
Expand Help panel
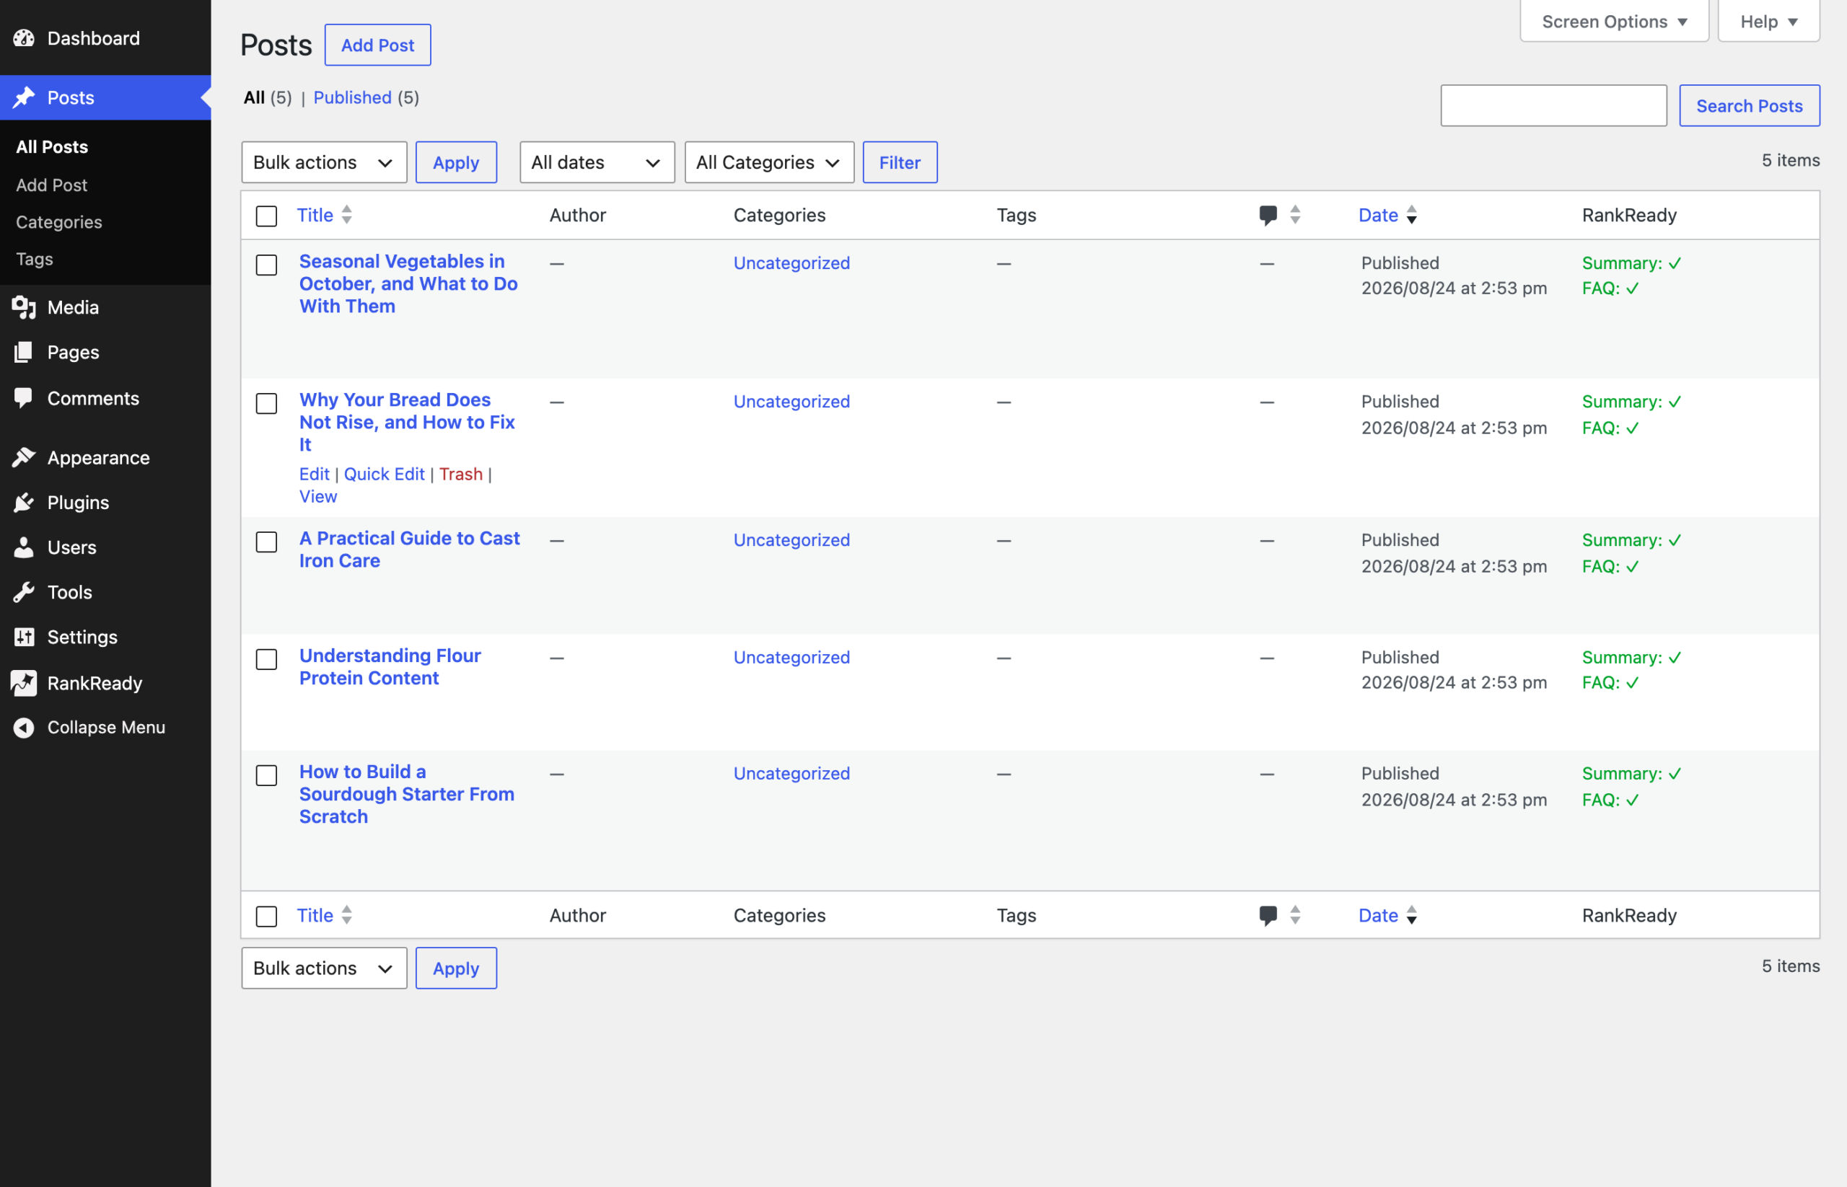coord(1768,21)
